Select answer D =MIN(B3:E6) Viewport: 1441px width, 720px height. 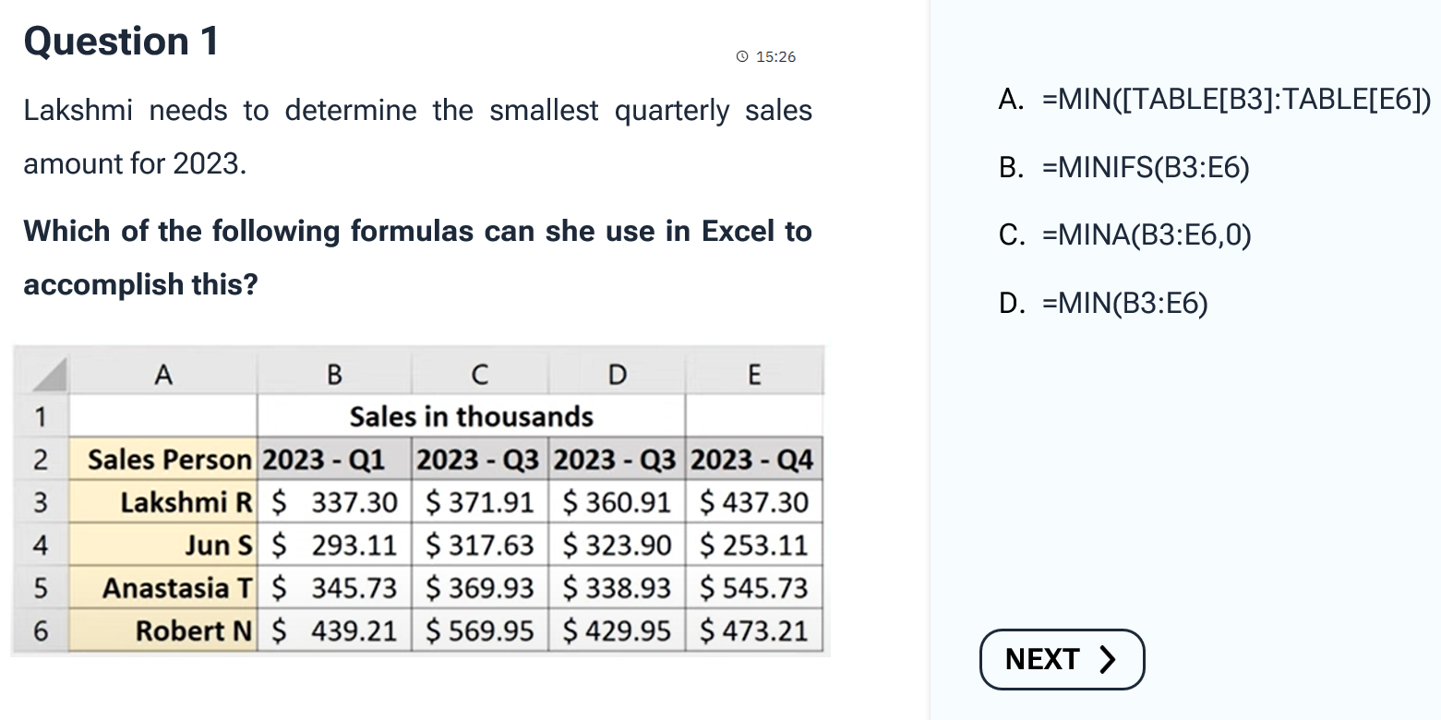(x=1103, y=303)
